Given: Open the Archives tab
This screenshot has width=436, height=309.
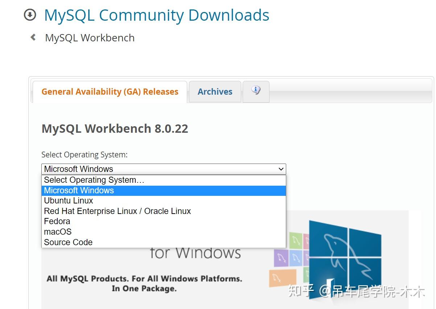Looking at the screenshot, I should pyautogui.click(x=215, y=92).
